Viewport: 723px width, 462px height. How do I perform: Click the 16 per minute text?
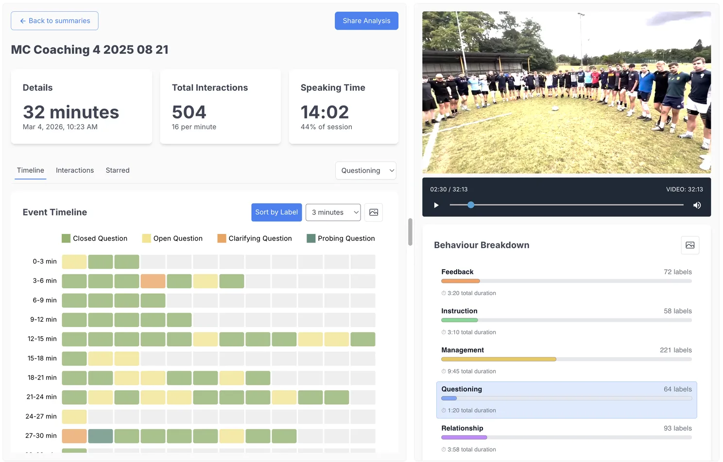point(194,127)
